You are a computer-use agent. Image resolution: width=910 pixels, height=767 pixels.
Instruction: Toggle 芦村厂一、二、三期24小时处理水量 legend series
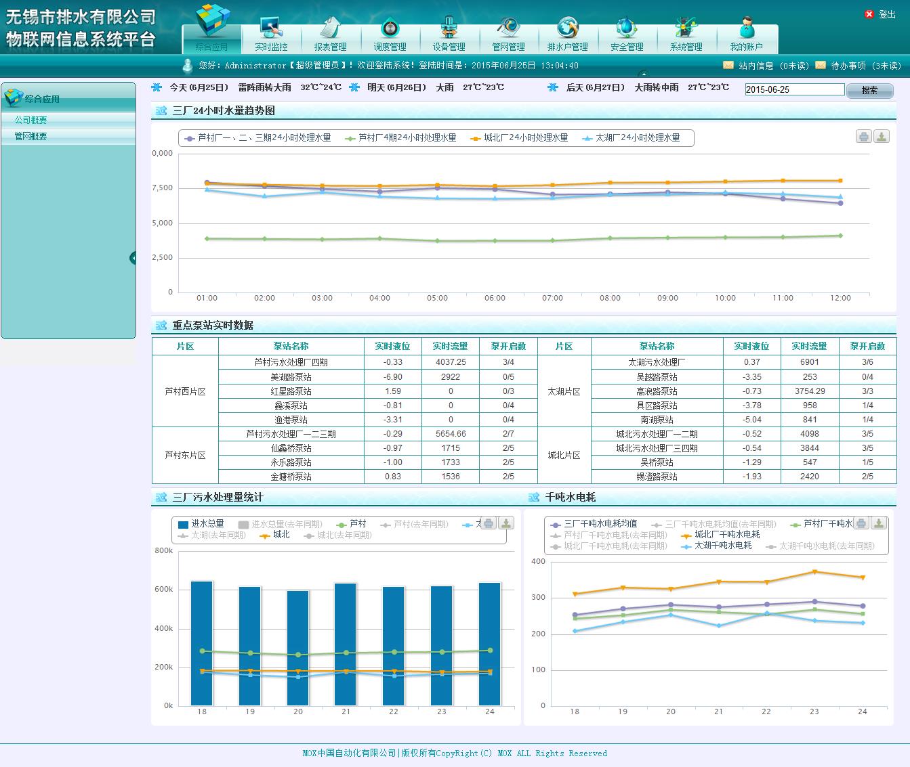pyautogui.click(x=257, y=138)
